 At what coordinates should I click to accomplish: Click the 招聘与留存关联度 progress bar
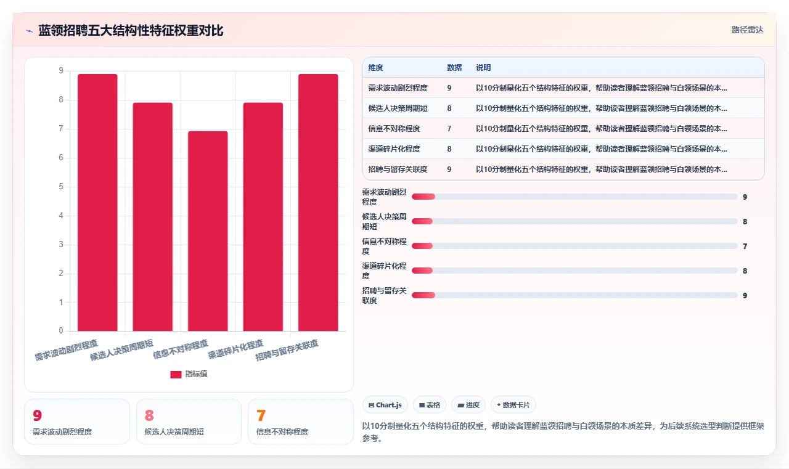(x=574, y=295)
